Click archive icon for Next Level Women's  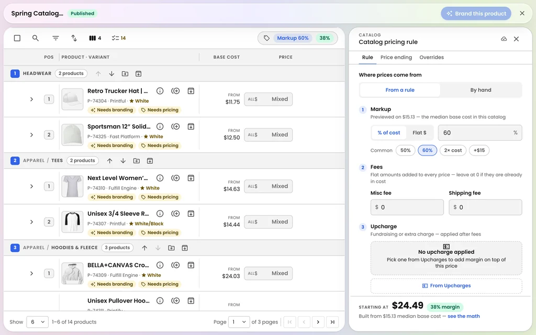tap(191, 178)
